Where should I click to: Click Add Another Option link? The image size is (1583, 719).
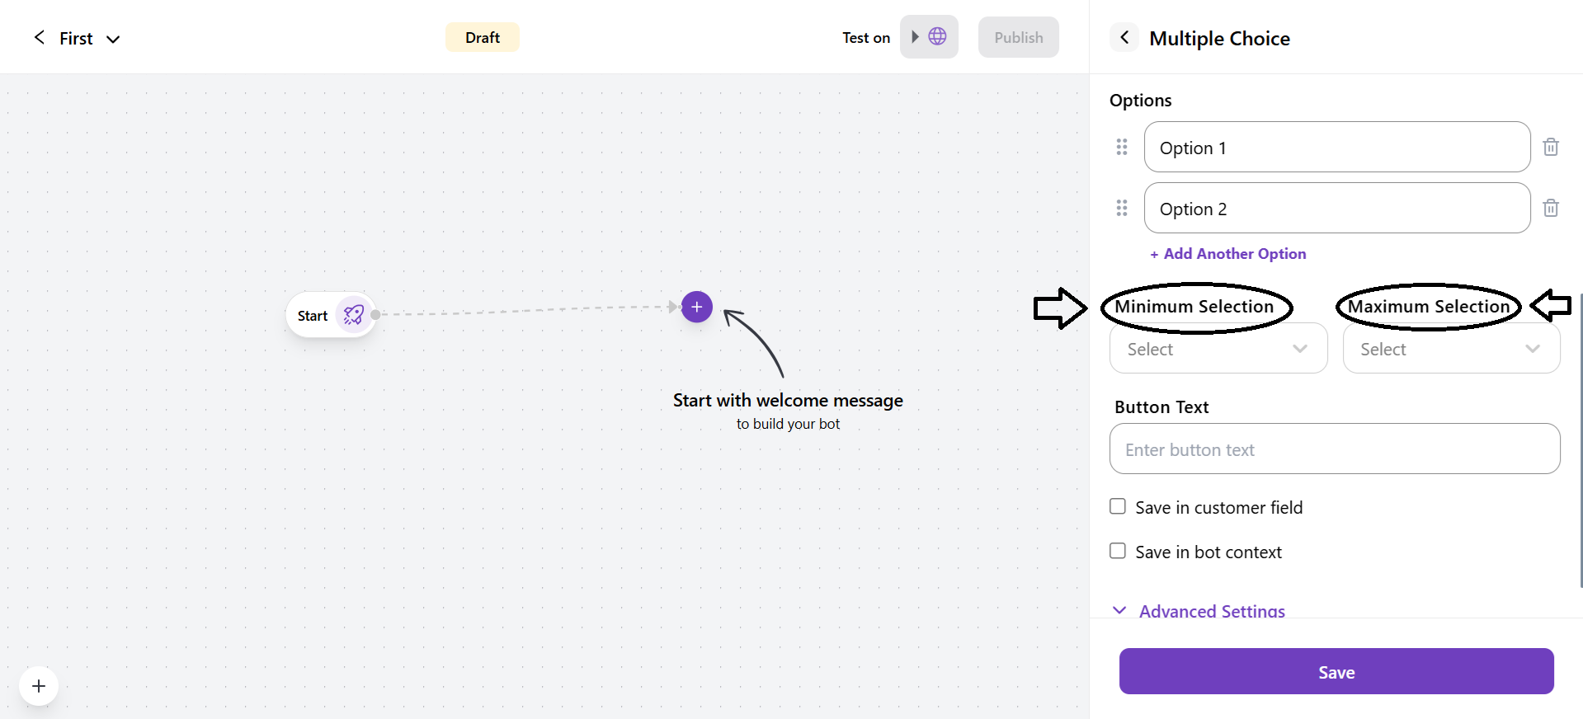(1227, 254)
